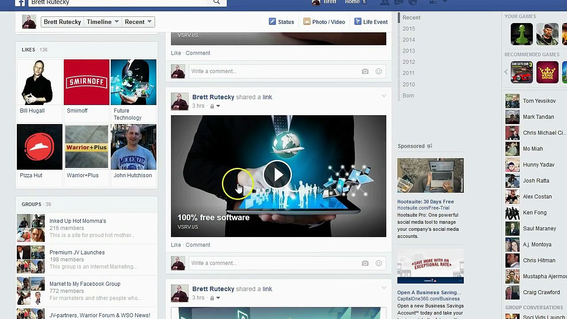Viewport: 567px width, 319px height.
Task: Open Pizza Hut liked page thumbnail
Action: 39,147
